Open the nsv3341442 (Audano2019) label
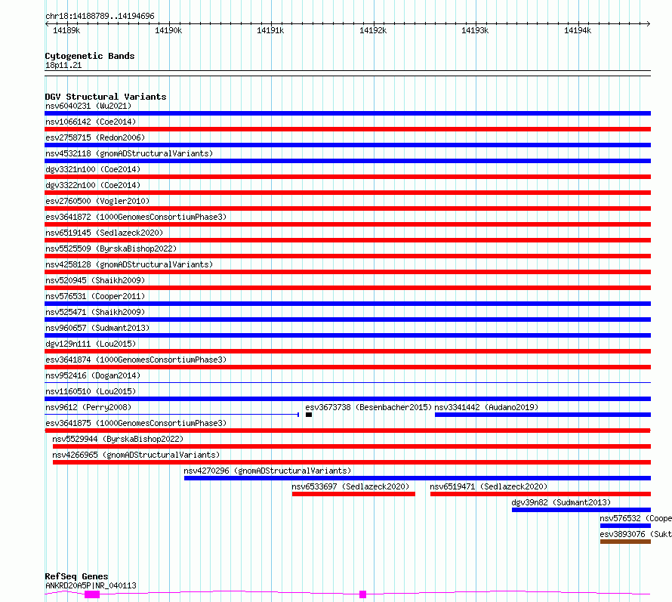 [486, 407]
